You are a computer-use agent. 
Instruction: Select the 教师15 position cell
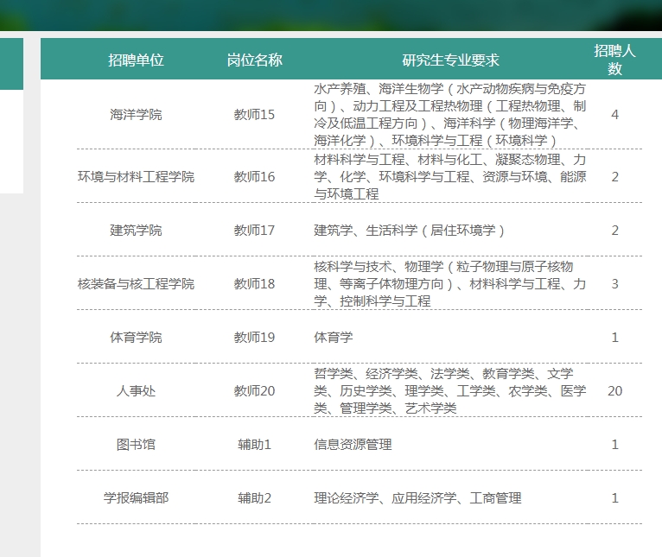tap(254, 114)
